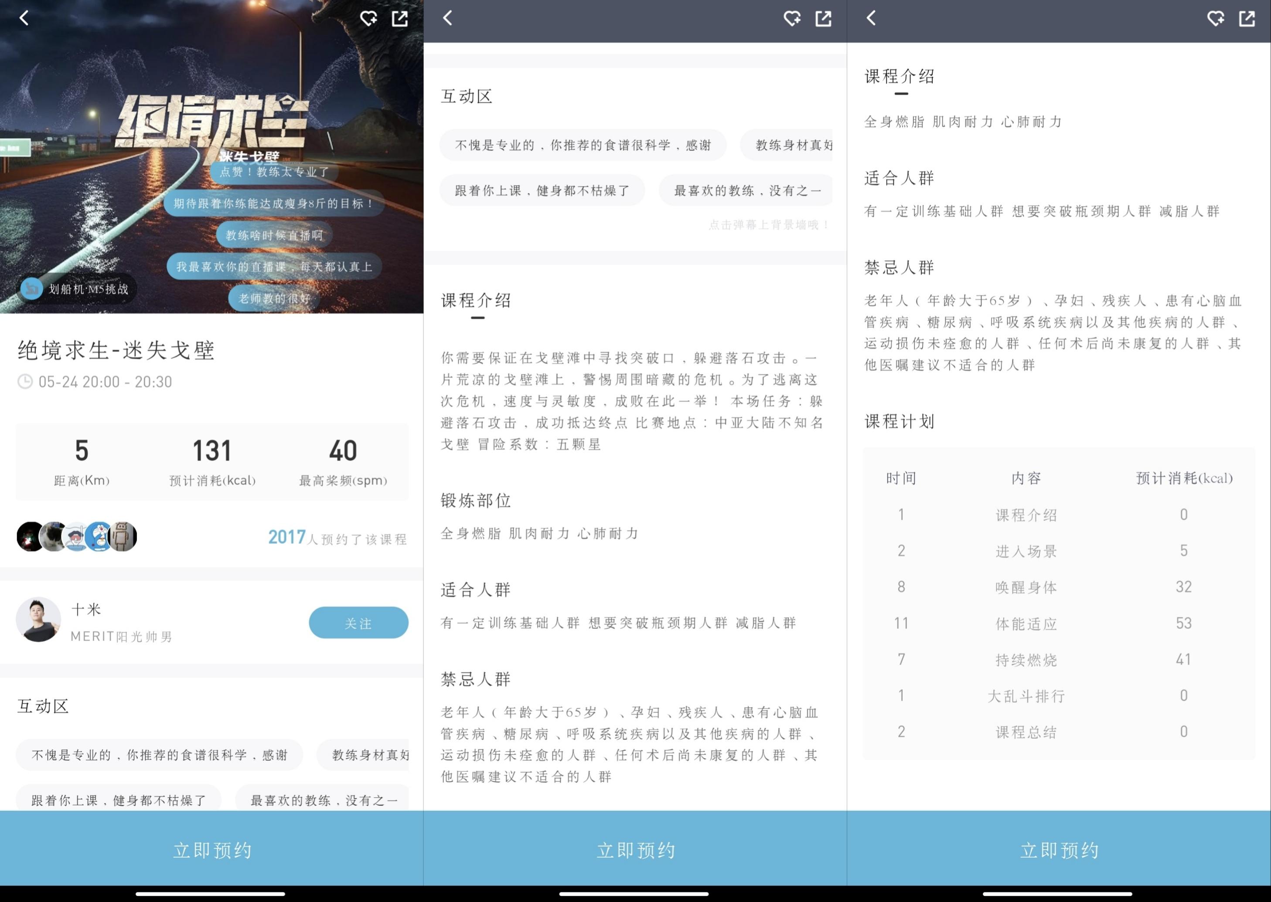
Task: Tap 立即预约 to book the course
Action: pyautogui.click(x=212, y=849)
